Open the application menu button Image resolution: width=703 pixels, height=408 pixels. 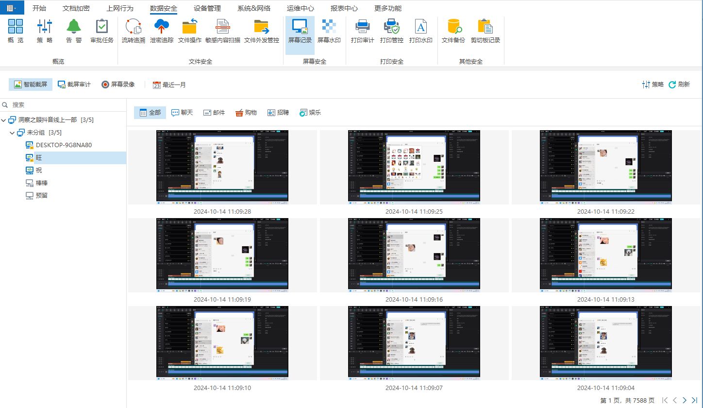(x=12, y=8)
